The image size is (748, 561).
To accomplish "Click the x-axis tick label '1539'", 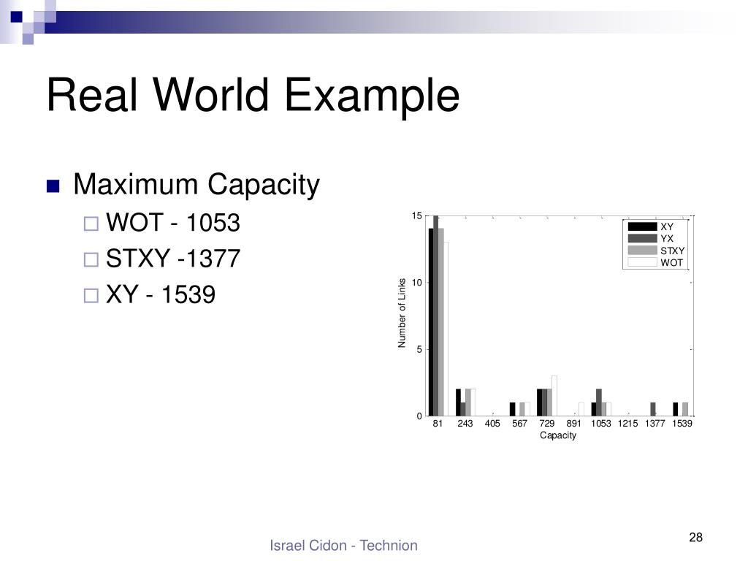I will point(682,423).
